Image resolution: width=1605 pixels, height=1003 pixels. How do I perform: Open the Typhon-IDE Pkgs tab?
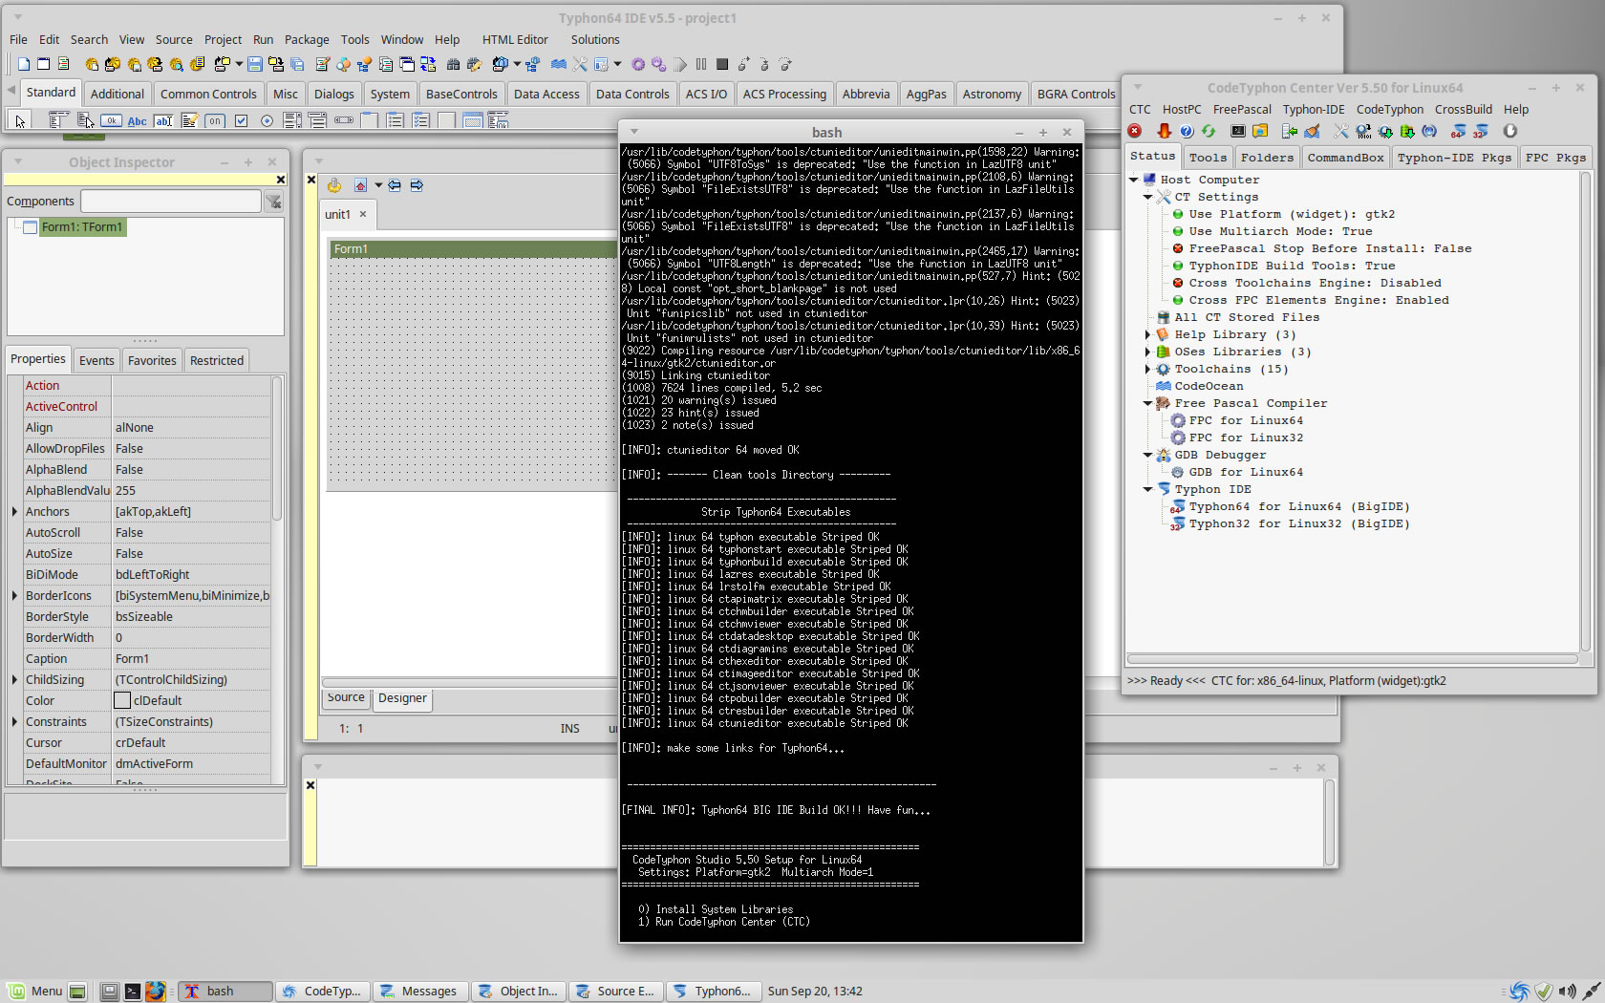pos(1454,158)
